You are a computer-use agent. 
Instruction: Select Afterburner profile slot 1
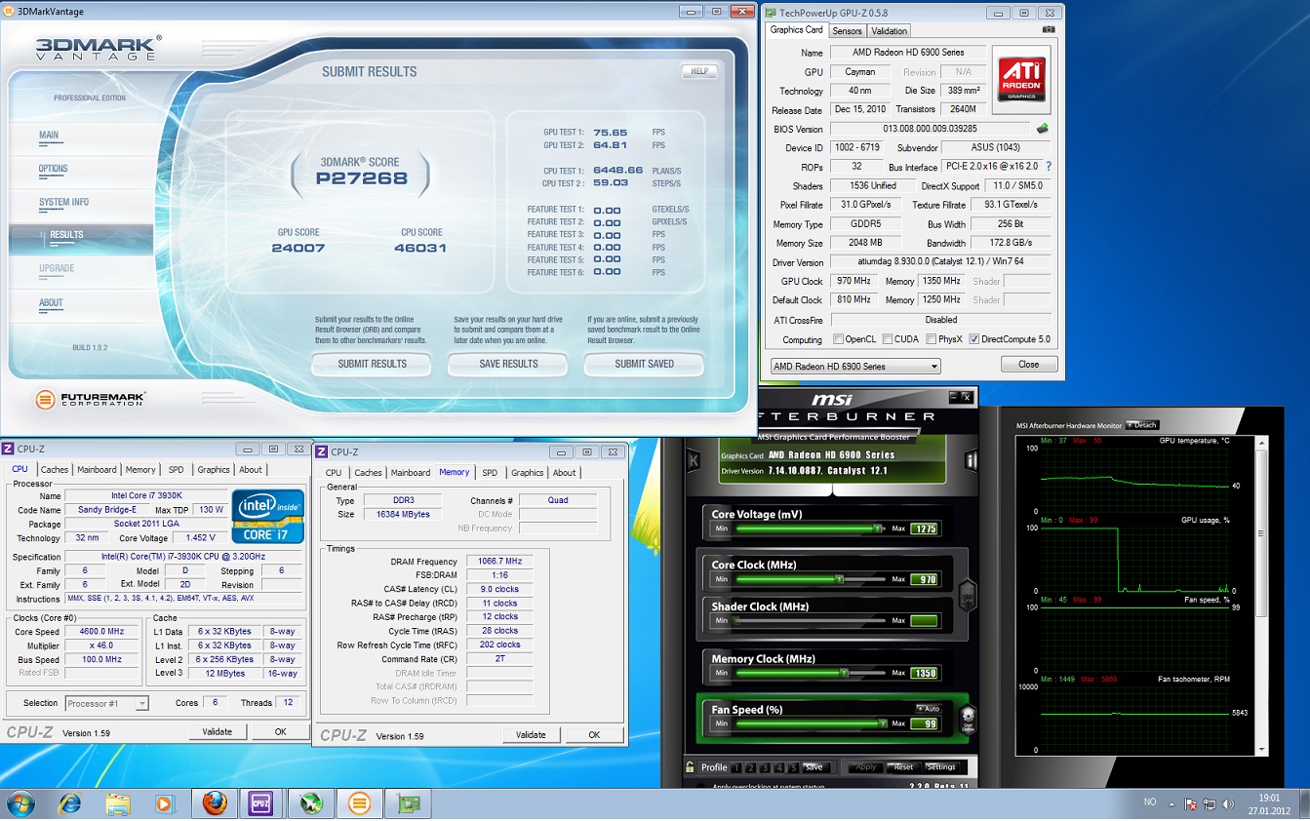pyautogui.click(x=737, y=767)
